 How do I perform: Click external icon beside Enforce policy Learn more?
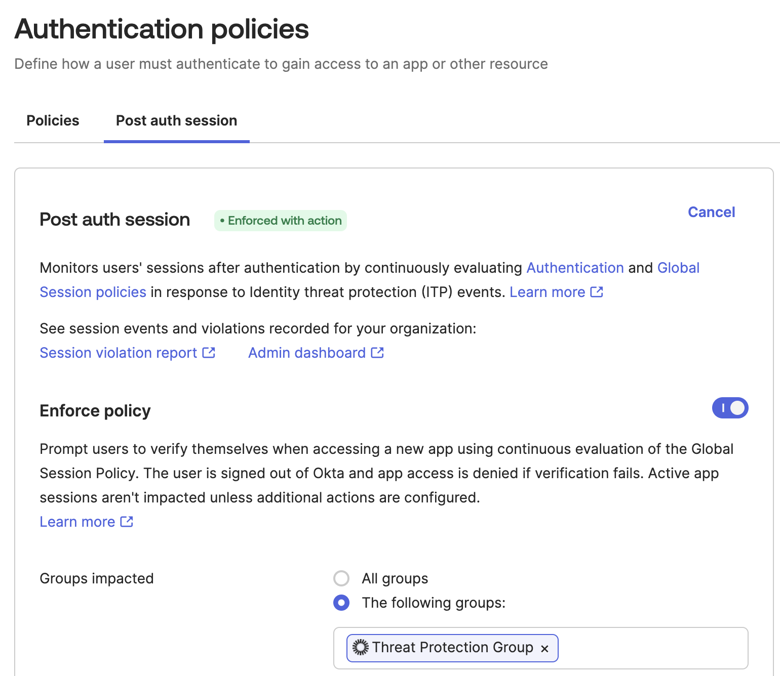[x=127, y=522]
